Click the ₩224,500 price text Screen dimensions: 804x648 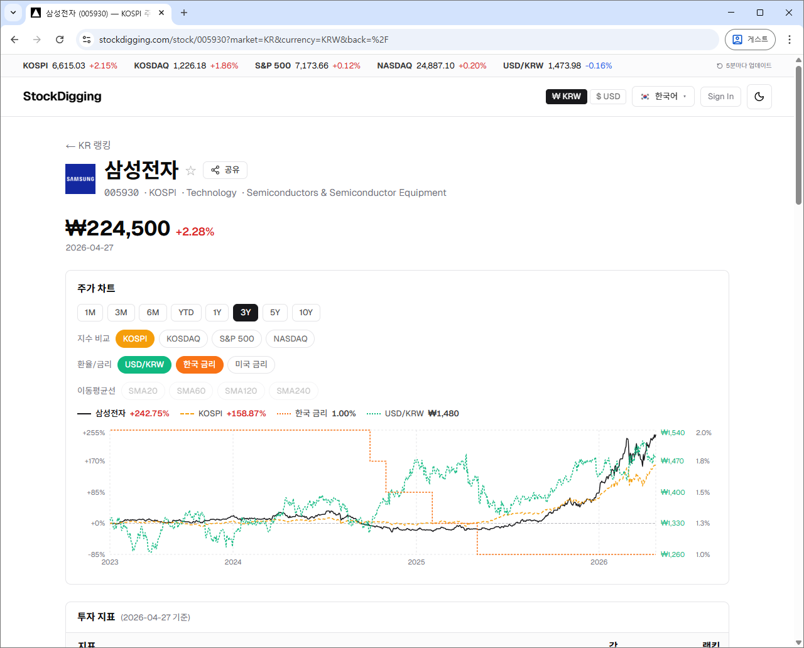click(118, 229)
